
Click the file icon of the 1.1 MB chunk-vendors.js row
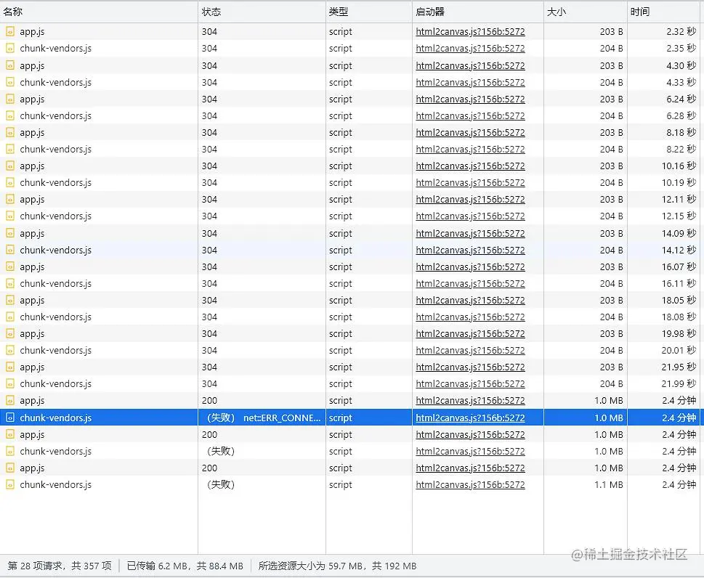tap(10, 484)
